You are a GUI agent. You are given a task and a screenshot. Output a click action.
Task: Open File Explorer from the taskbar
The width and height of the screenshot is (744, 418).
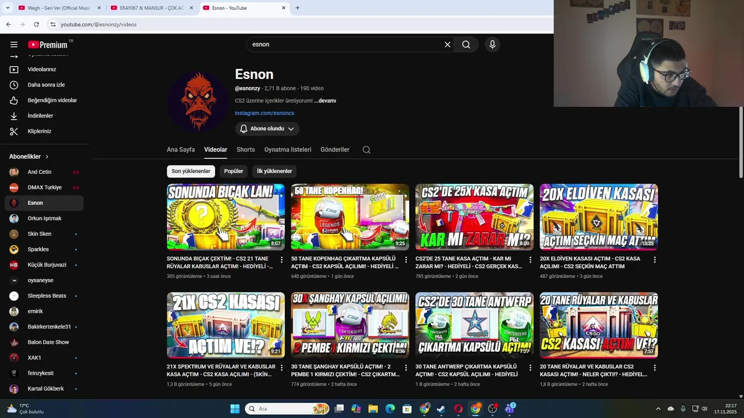(373, 409)
